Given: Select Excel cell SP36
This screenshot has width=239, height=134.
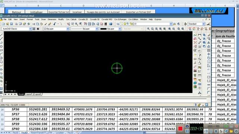Looking at the screenshot, I should [16, 109].
